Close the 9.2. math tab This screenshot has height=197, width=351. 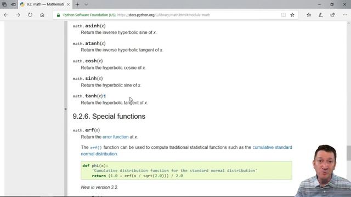[x=68, y=4]
